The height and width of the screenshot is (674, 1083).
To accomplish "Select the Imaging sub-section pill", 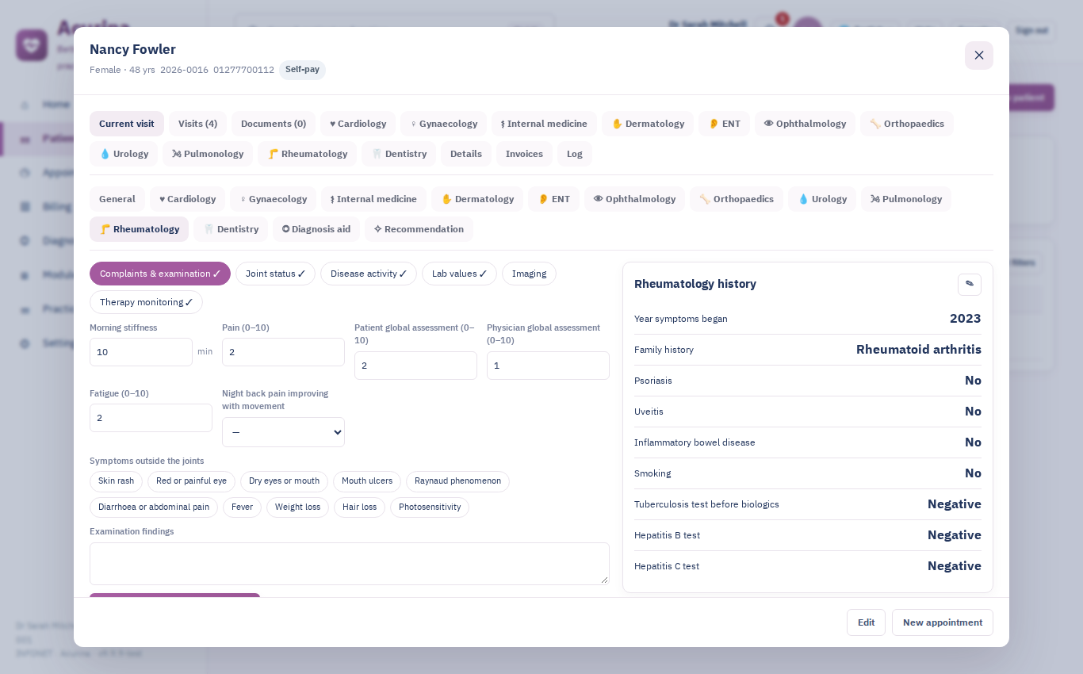I will coord(529,274).
